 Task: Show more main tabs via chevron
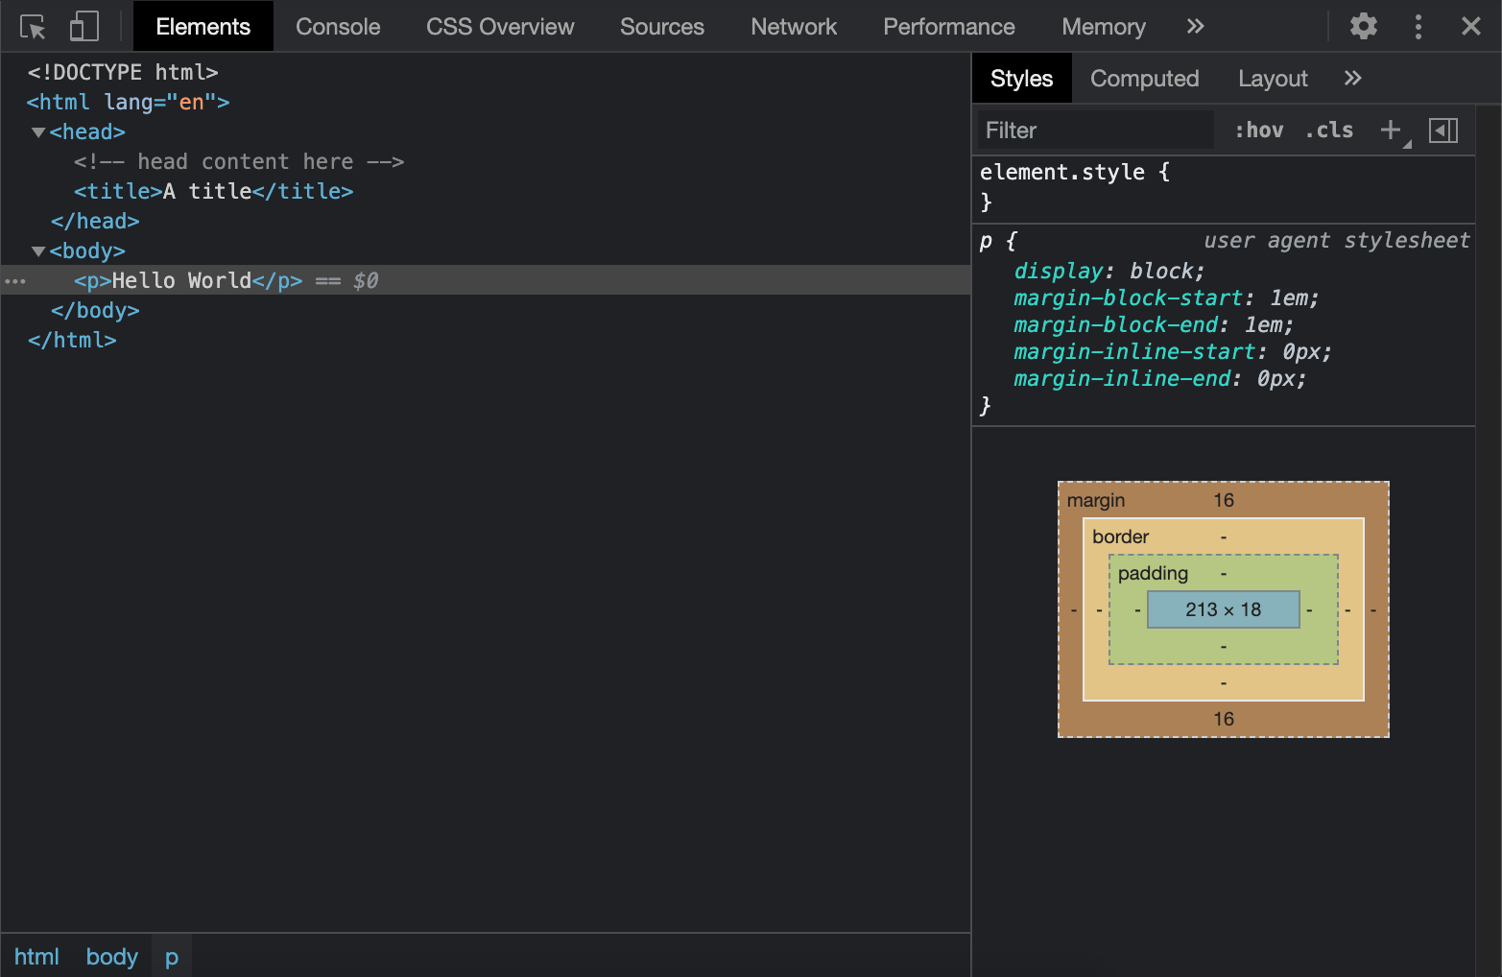pos(1195,27)
